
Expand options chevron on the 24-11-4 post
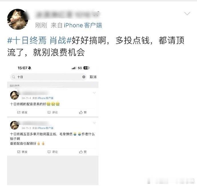[94, 93]
